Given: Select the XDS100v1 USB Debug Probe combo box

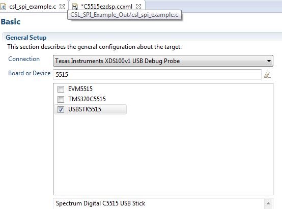Looking at the screenshot, I should click(163, 61).
